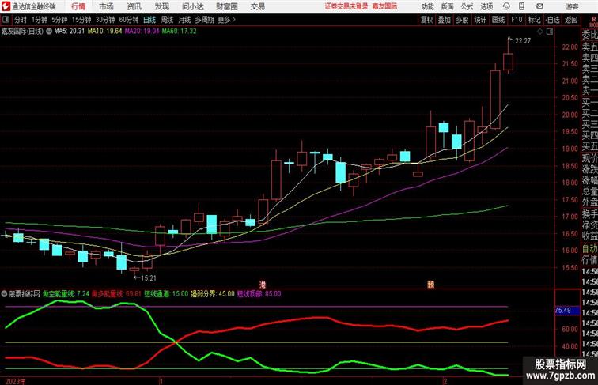
Task: Switch to 分时 intraday view
Action: click(x=21, y=20)
